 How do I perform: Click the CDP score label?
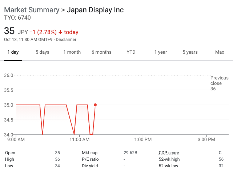point(169,153)
